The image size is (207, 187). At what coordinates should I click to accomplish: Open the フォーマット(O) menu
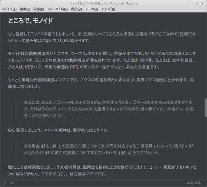pos(57,9)
